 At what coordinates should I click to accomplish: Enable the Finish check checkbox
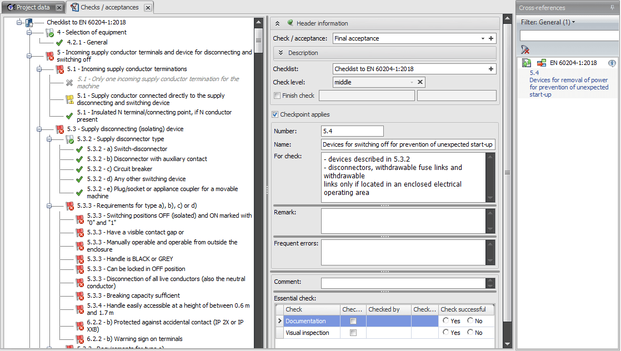(x=277, y=96)
